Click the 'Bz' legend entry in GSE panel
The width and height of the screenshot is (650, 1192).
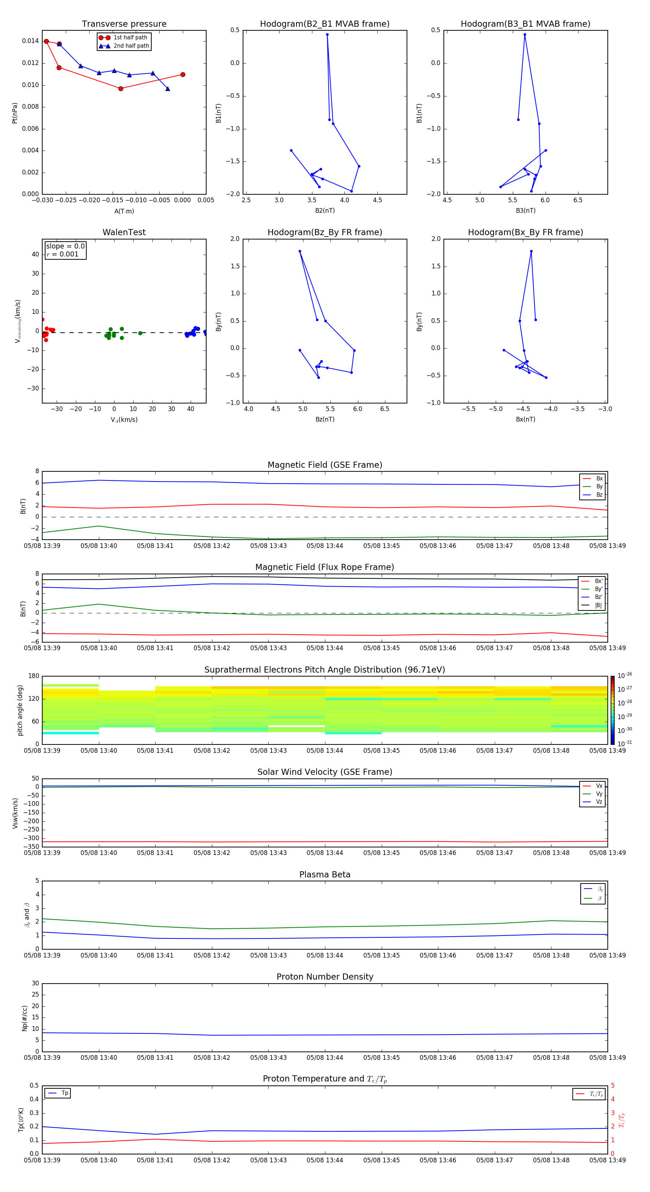[x=593, y=494]
